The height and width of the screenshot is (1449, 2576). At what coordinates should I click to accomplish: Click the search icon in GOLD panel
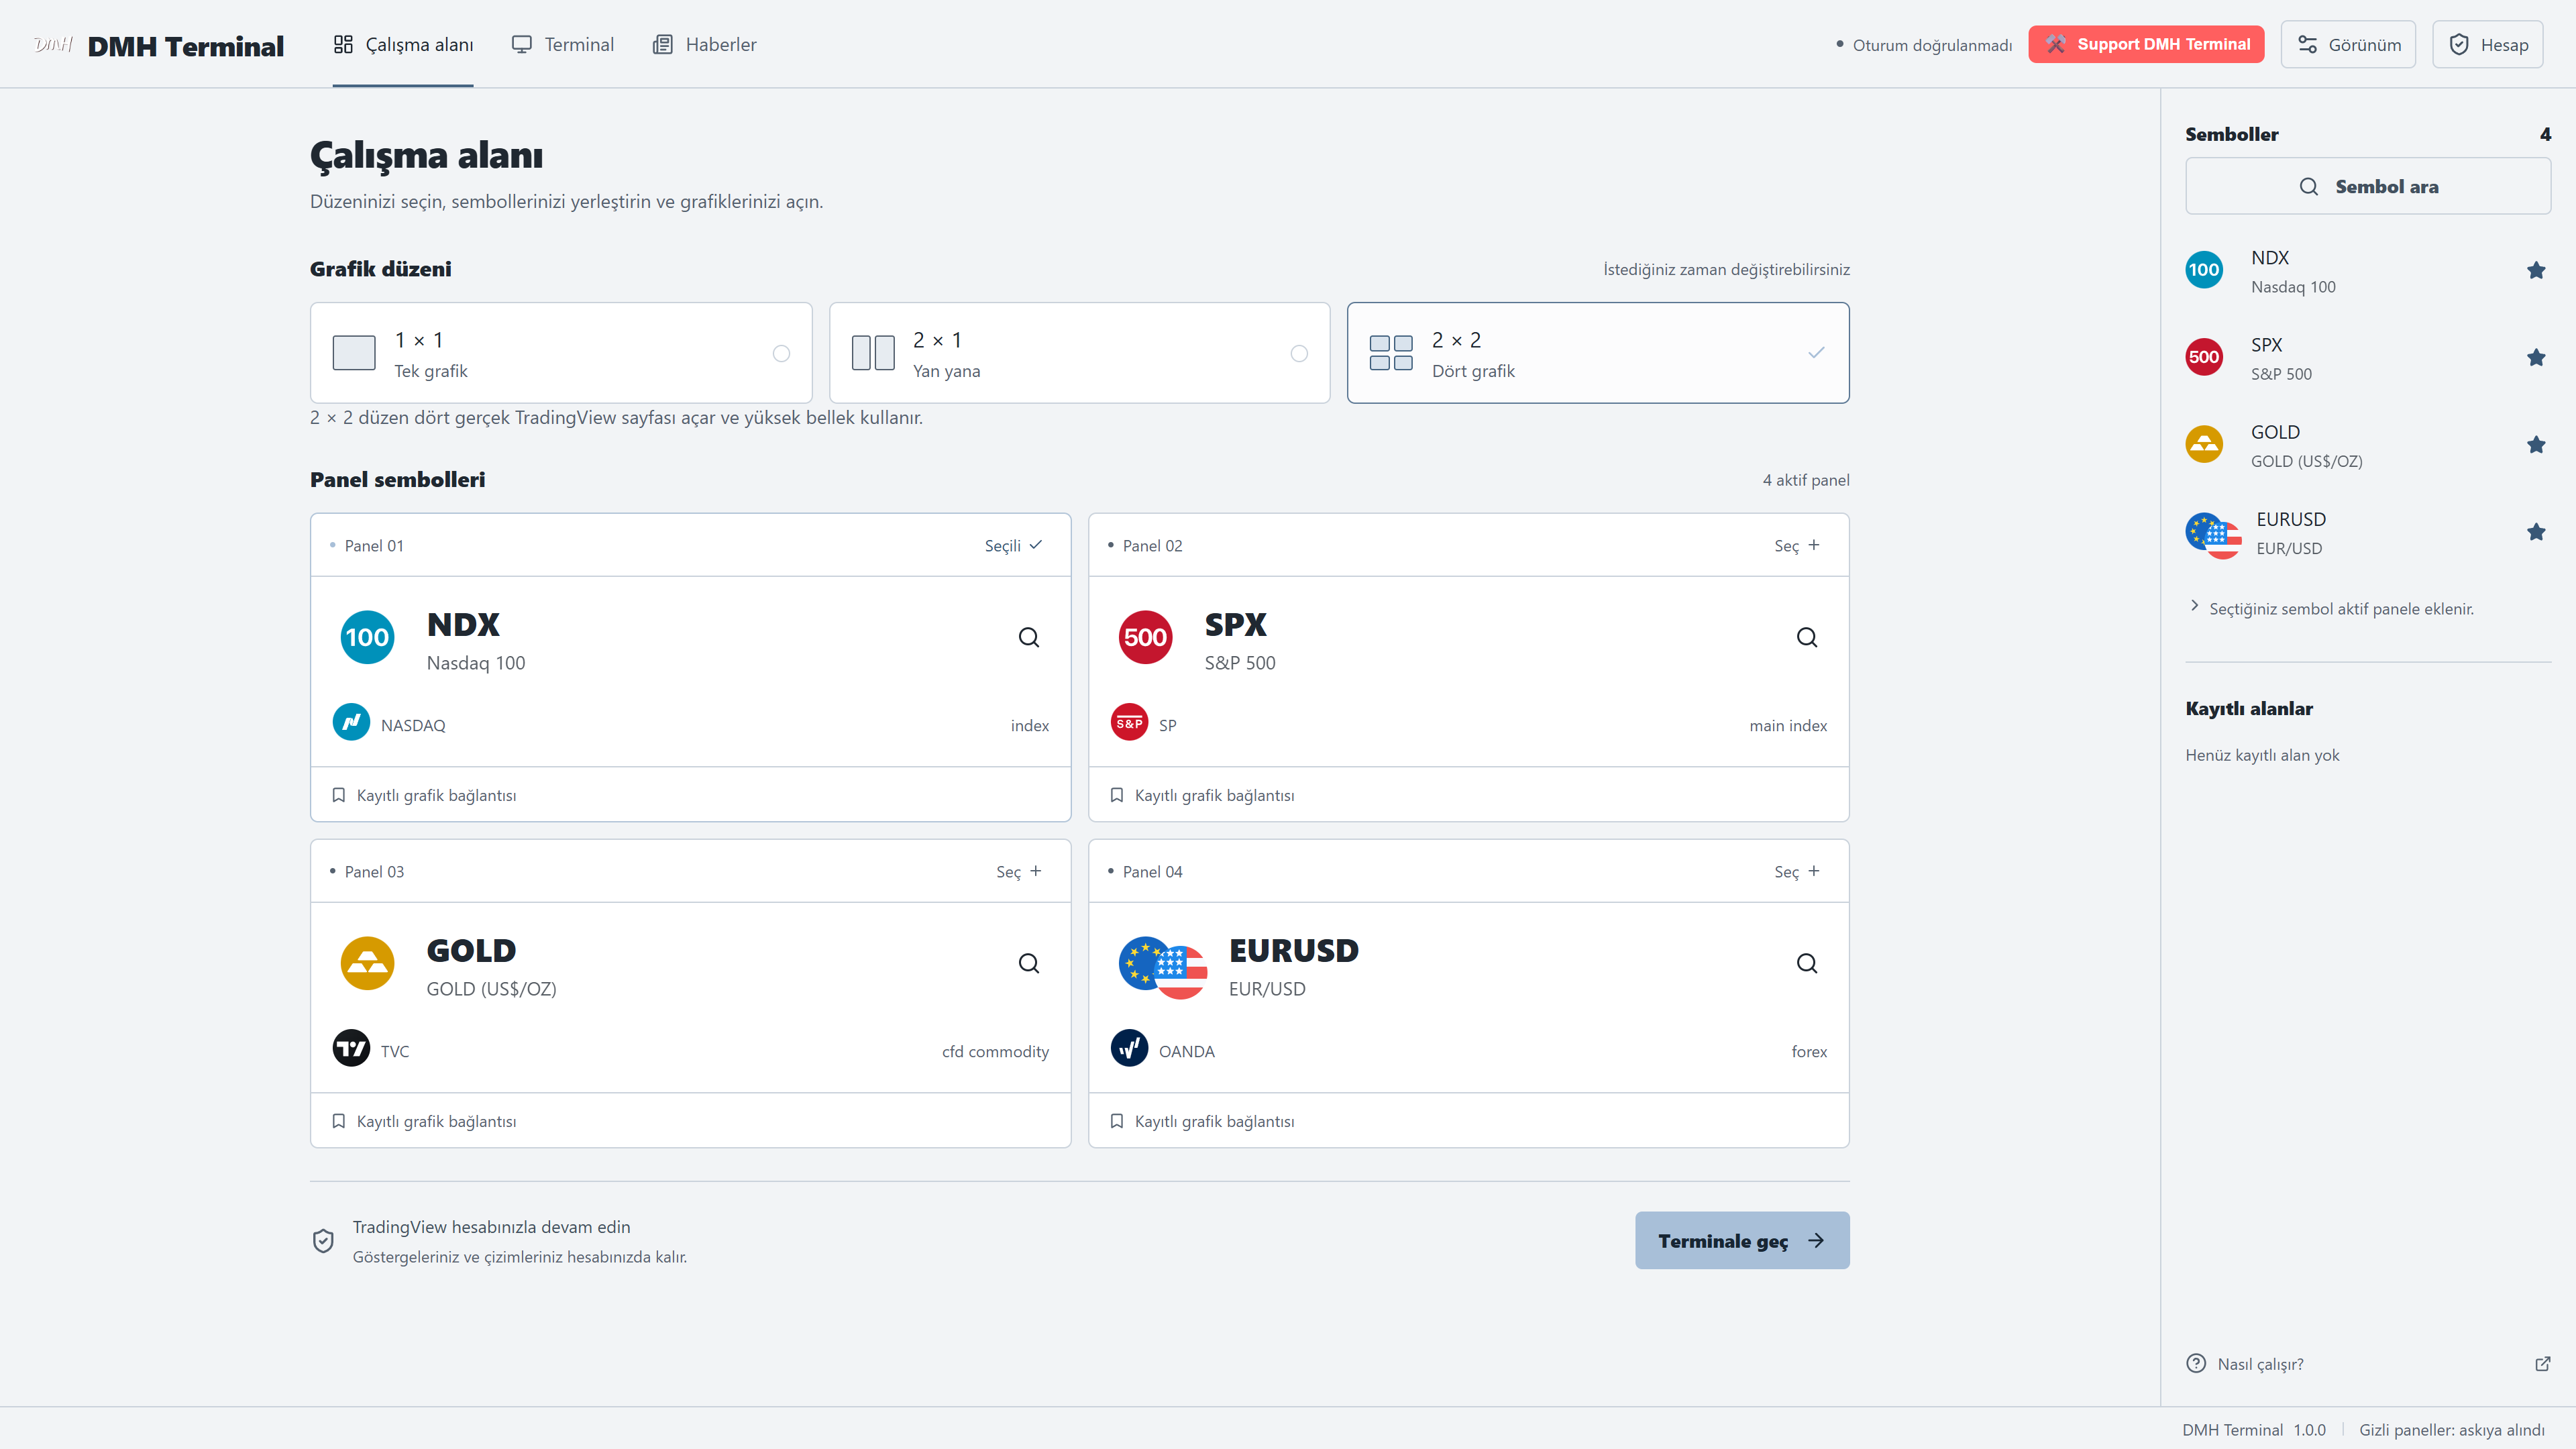(1028, 963)
